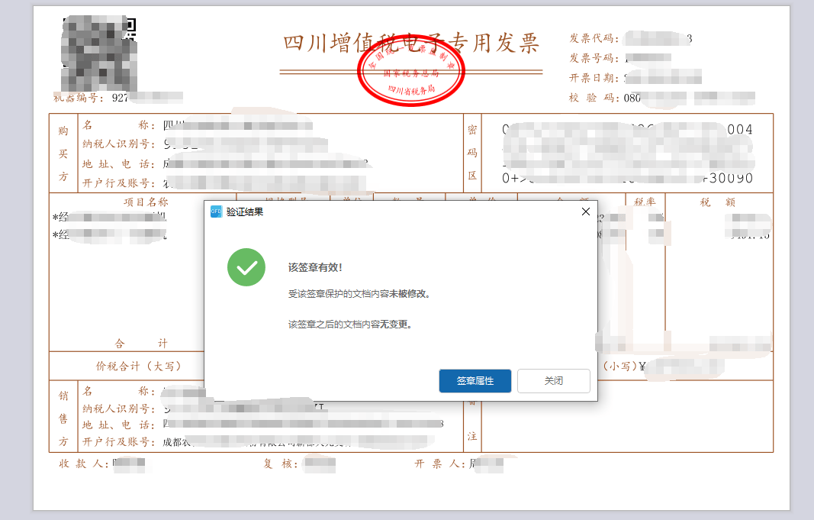Click the OFD icon in the dialog title
The width and height of the screenshot is (814, 520).
click(x=216, y=212)
